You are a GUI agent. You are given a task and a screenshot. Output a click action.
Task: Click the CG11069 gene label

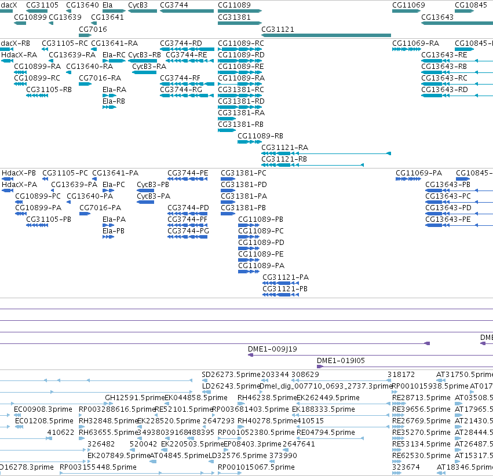[x=408, y=5]
